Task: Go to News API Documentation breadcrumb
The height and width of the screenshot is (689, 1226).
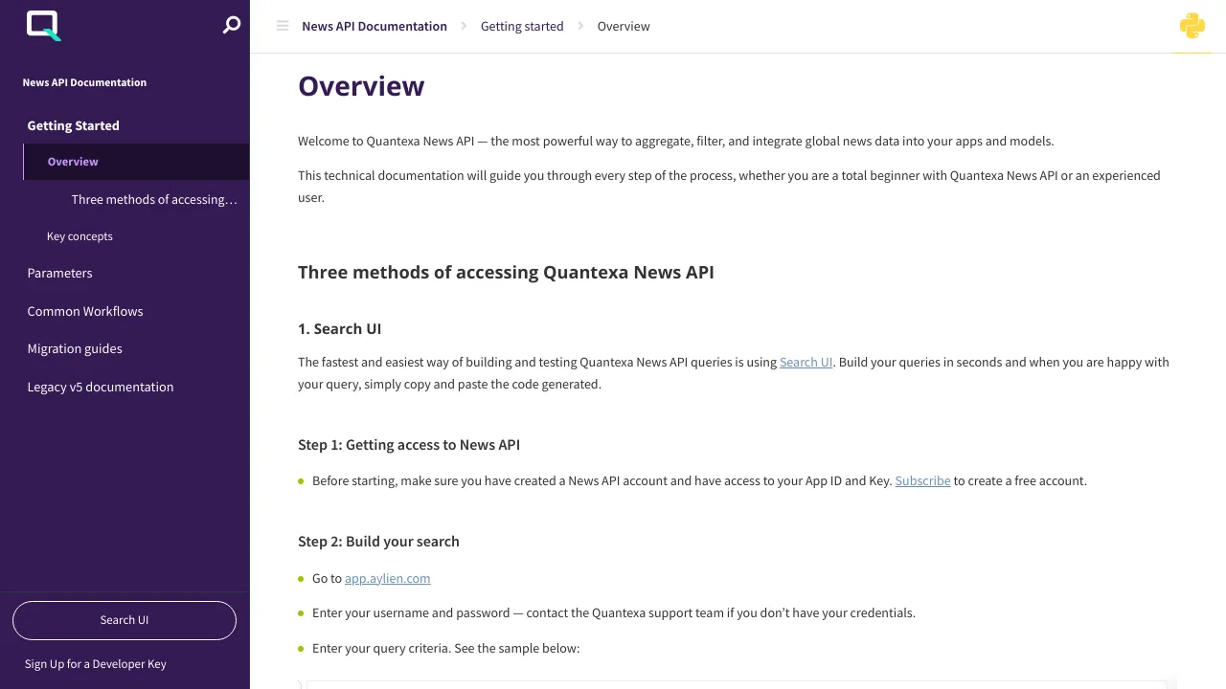Action: [375, 26]
